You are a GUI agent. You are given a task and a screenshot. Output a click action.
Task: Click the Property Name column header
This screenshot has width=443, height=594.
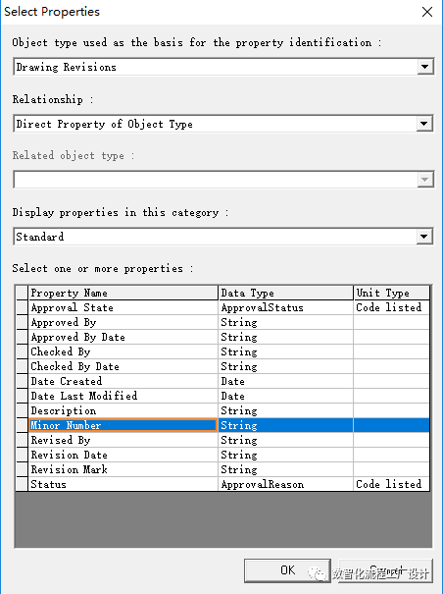tap(123, 293)
